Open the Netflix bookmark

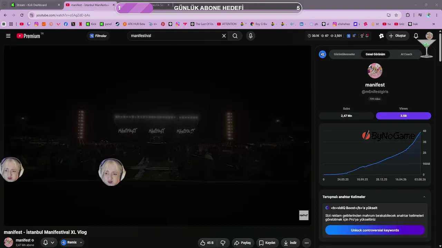coord(80,24)
